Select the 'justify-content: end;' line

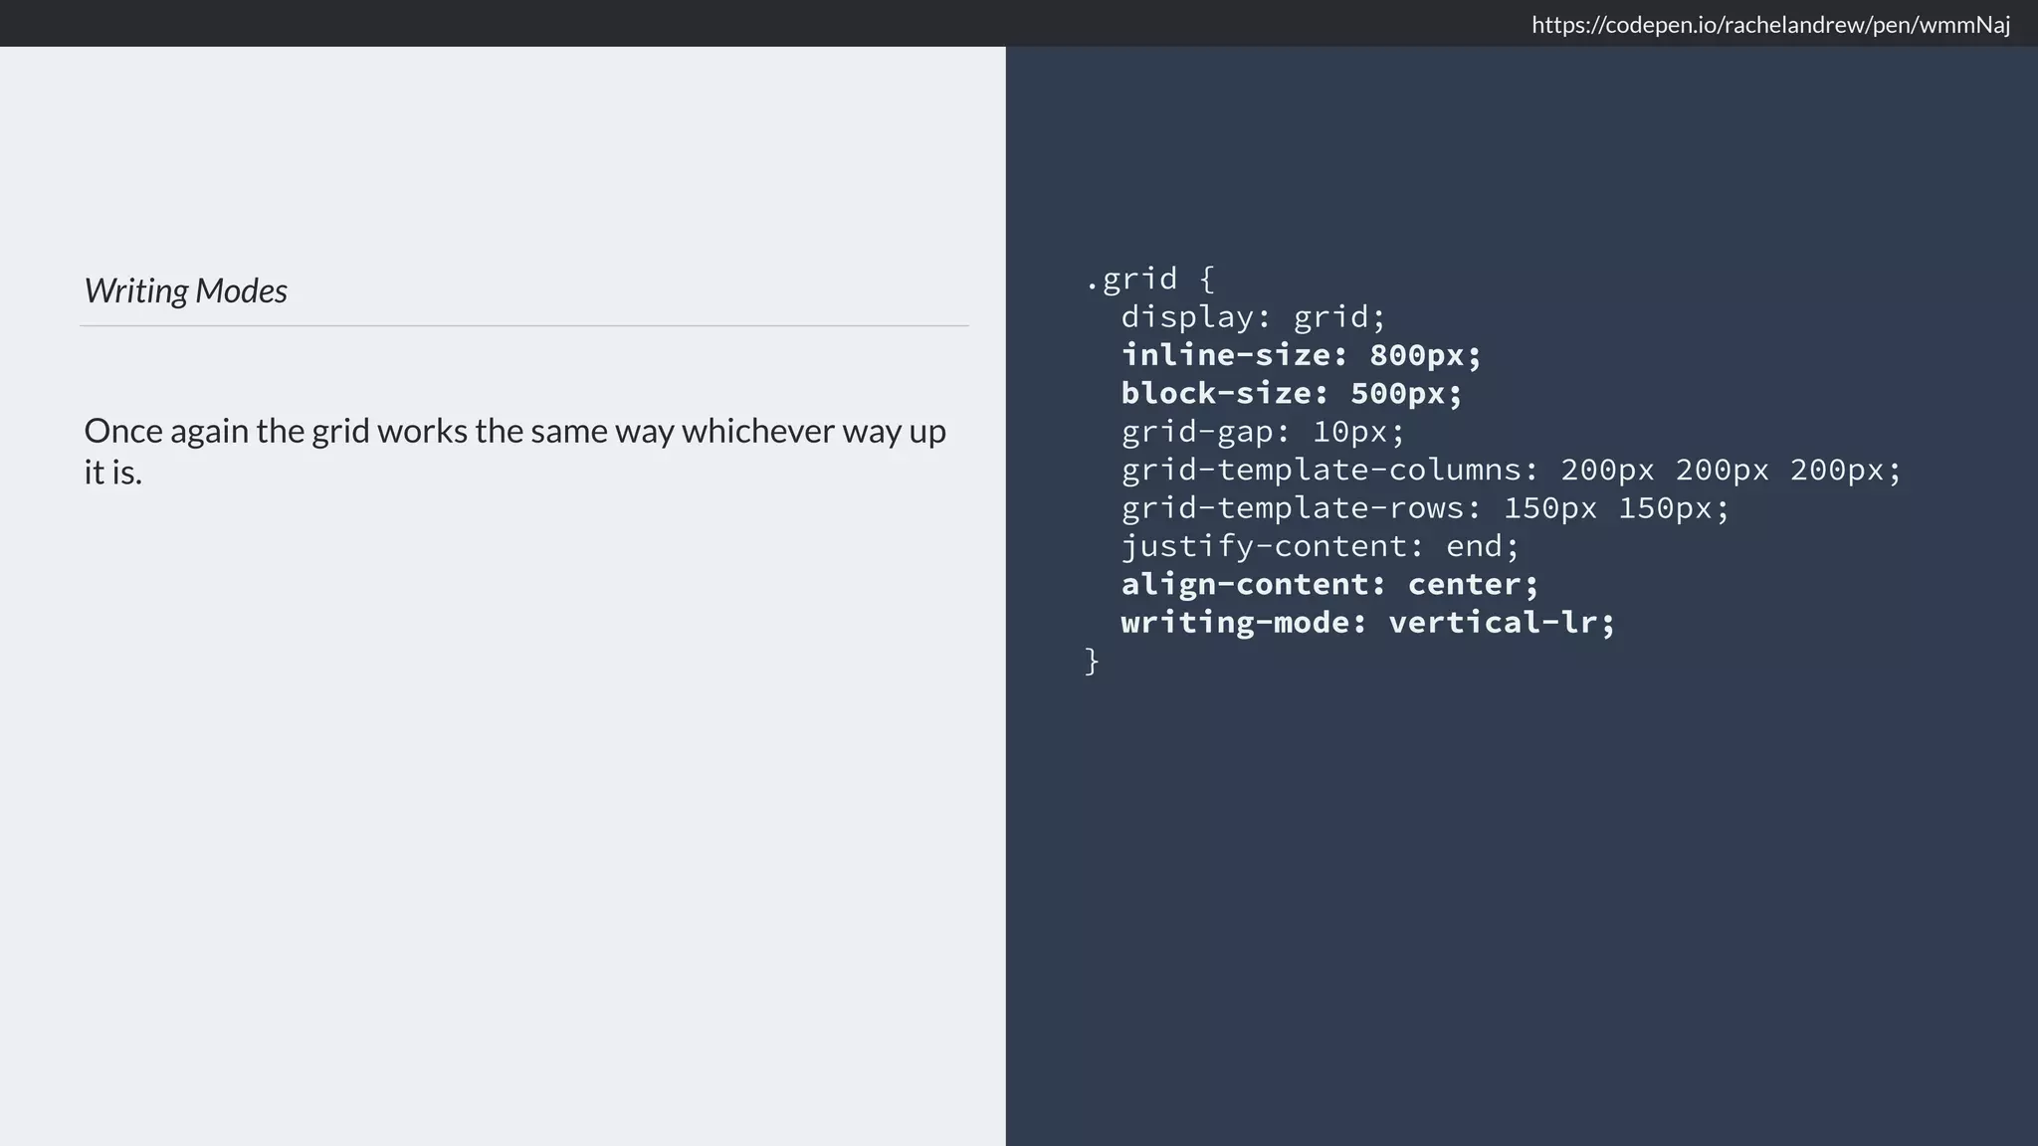1320,546
